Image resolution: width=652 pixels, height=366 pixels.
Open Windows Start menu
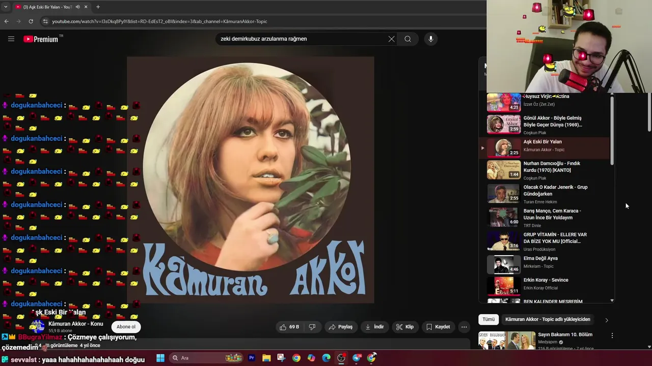160,358
